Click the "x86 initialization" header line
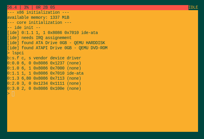Viewport: 204px width, 139px height. pos(38,13)
